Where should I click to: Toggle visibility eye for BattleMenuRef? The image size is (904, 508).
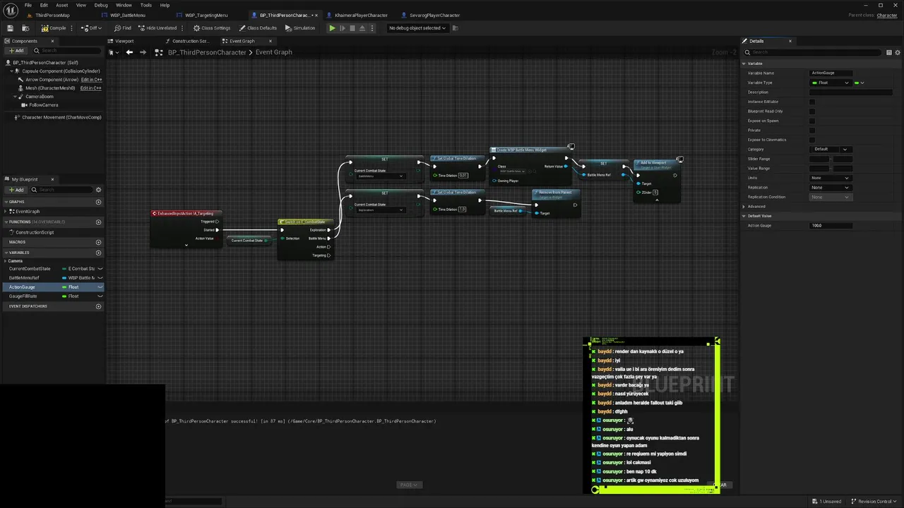coord(100,278)
